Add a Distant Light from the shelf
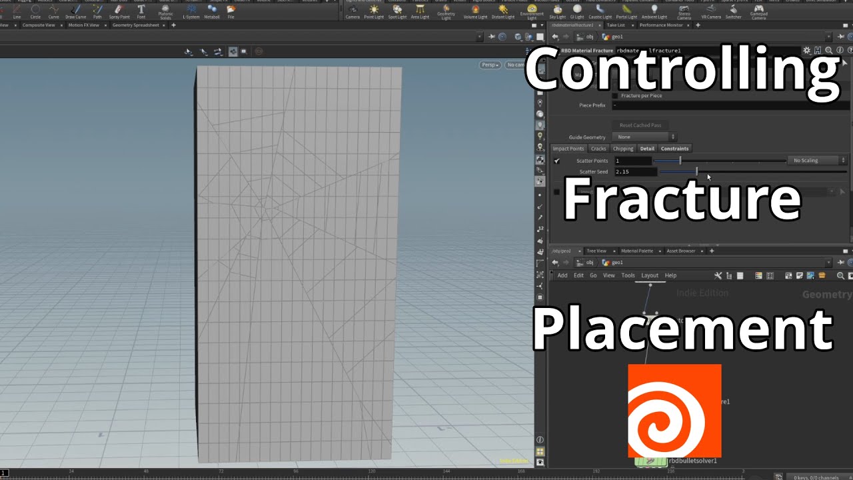The width and height of the screenshot is (853, 480). (x=503, y=11)
